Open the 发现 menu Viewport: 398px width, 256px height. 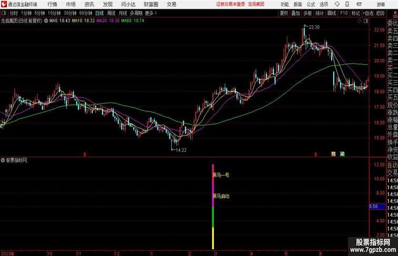coord(107,4)
